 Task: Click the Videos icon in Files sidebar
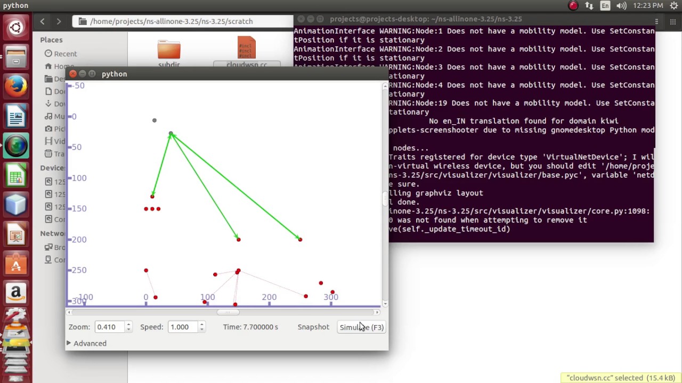[48, 141]
